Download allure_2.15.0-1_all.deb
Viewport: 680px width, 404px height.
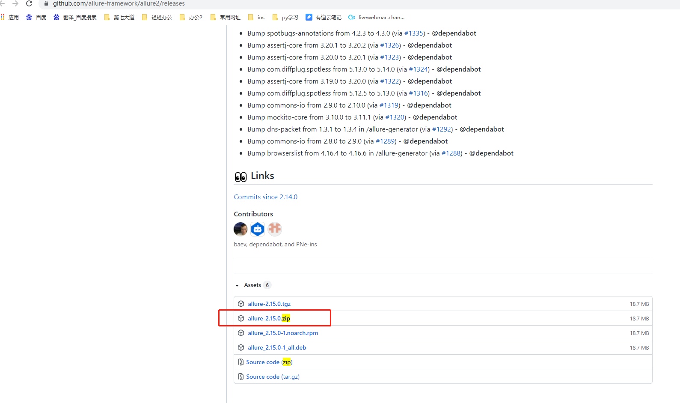(277, 347)
